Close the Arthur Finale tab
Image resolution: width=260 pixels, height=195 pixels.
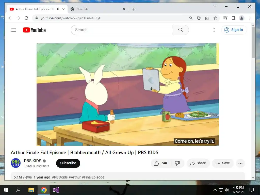coord(63,9)
